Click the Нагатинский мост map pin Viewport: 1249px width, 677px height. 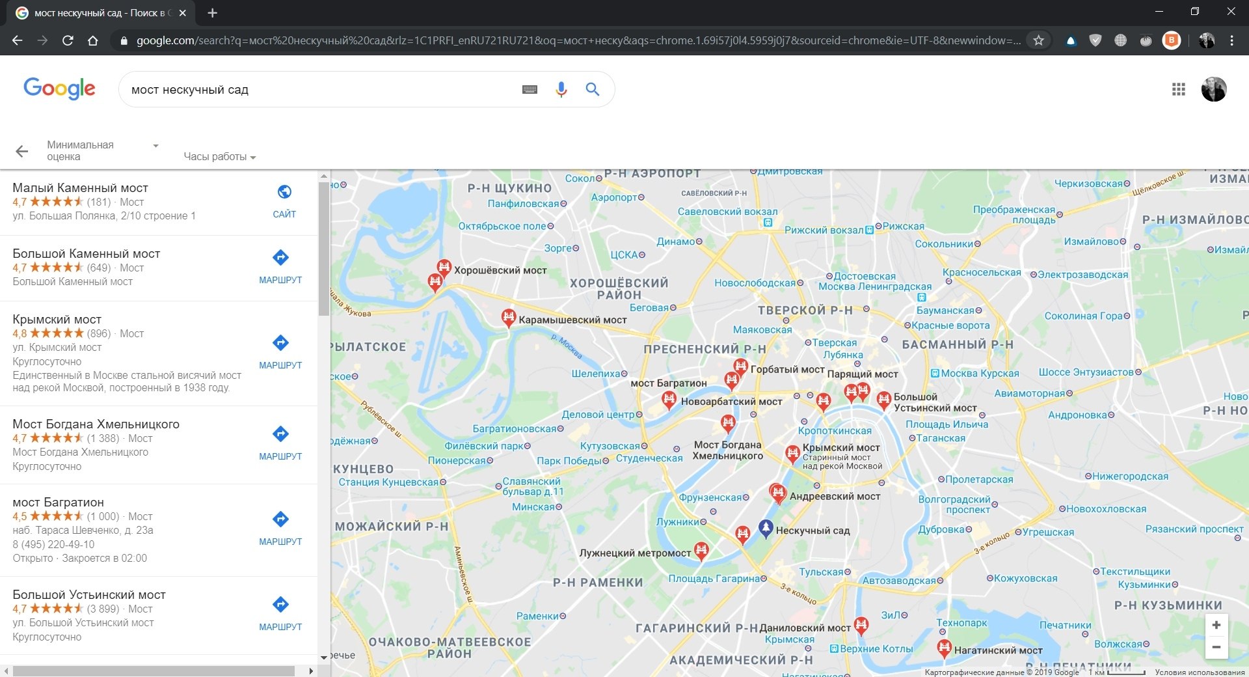[944, 648]
